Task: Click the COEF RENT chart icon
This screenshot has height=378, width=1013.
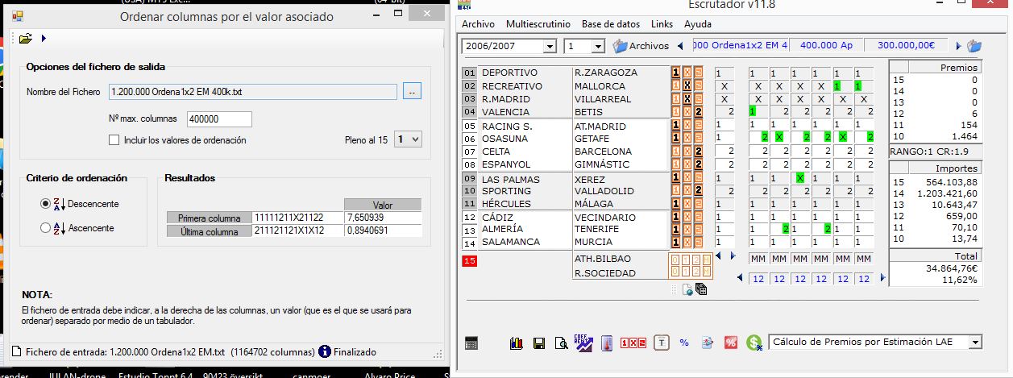Action: point(583,342)
